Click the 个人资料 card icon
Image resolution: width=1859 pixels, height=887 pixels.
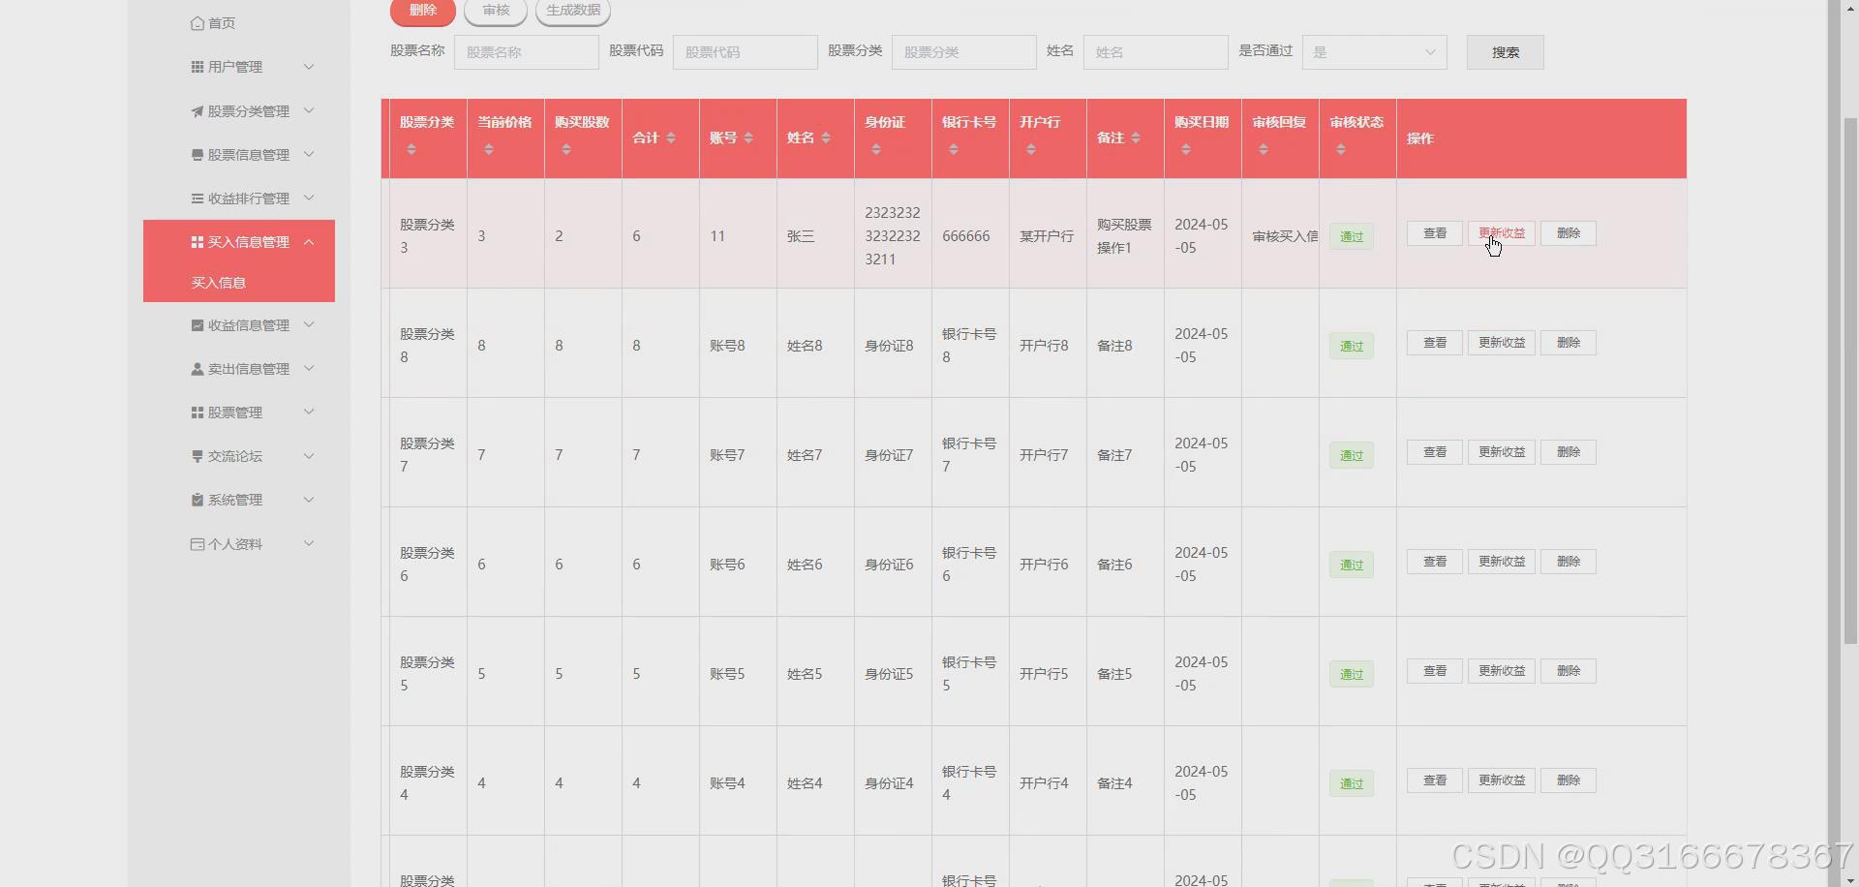click(198, 544)
